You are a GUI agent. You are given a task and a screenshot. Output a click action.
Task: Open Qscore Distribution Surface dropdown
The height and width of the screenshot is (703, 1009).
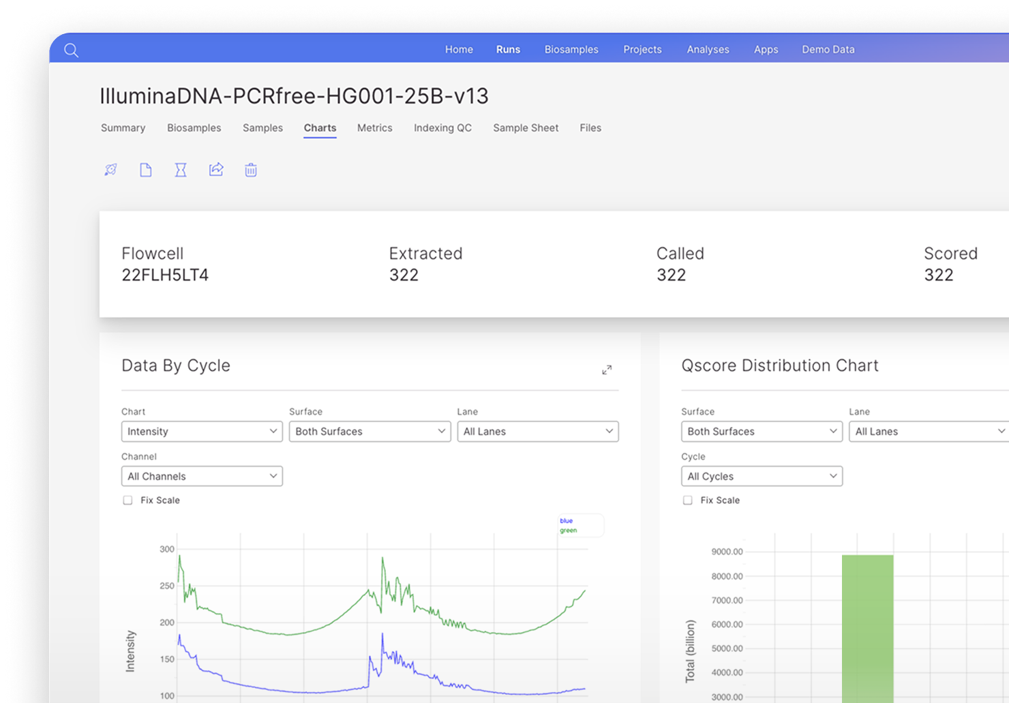click(x=762, y=432)
